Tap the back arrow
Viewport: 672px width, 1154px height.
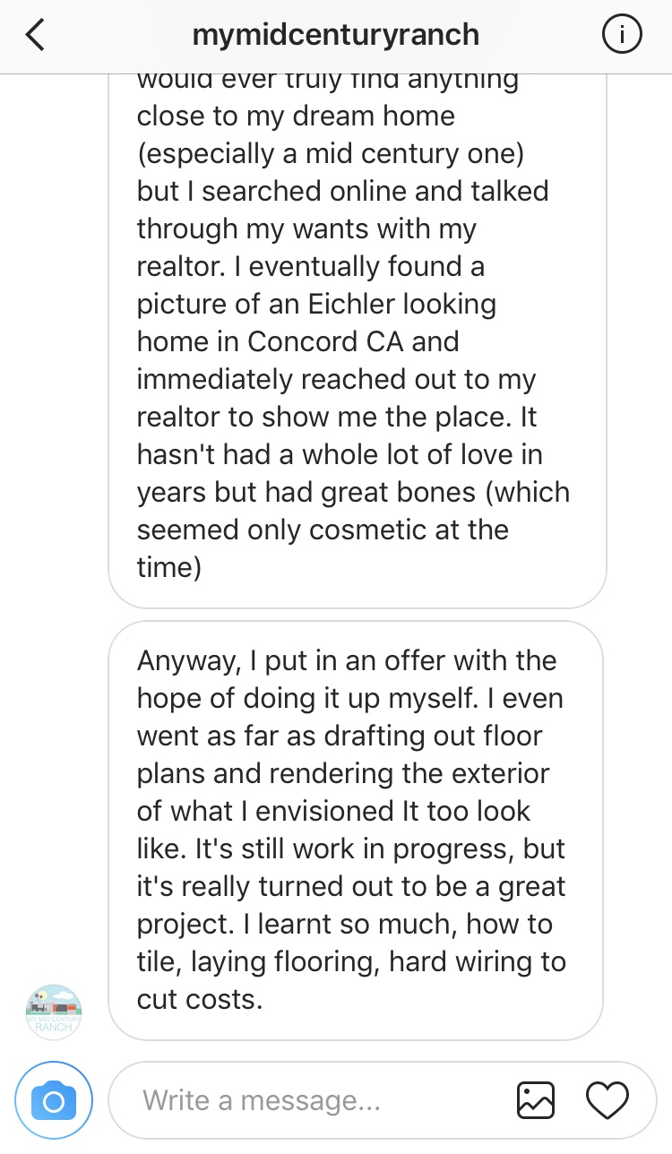[x=36, y=36]
